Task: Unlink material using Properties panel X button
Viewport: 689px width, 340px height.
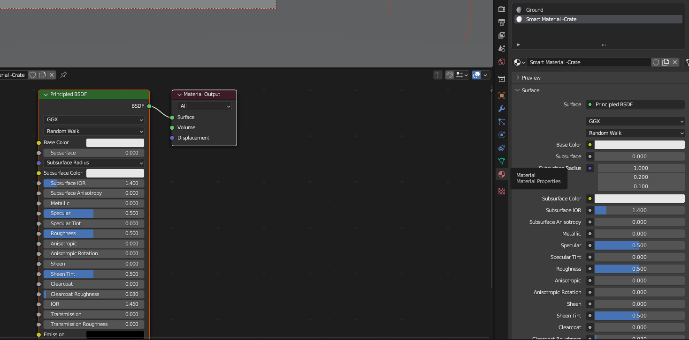Action: click(x=675, y=62)
